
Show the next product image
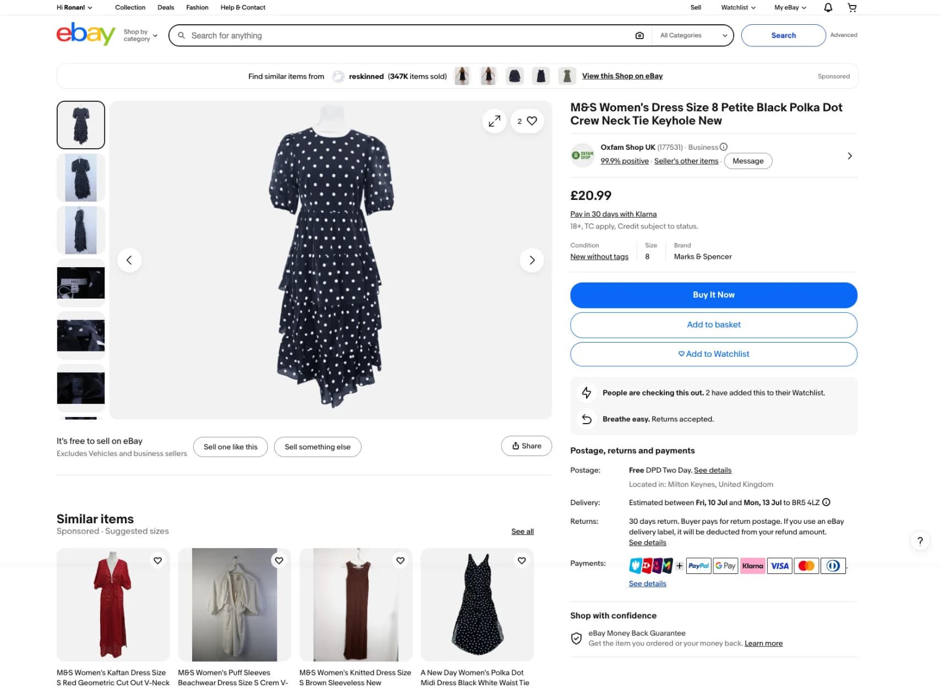(x=532, y=260)
